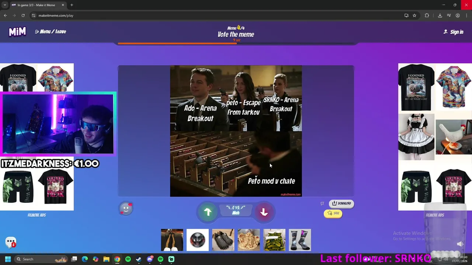Downvote the meme with red arrow
This screenshot has width=472, height=265.
[264, 212]
